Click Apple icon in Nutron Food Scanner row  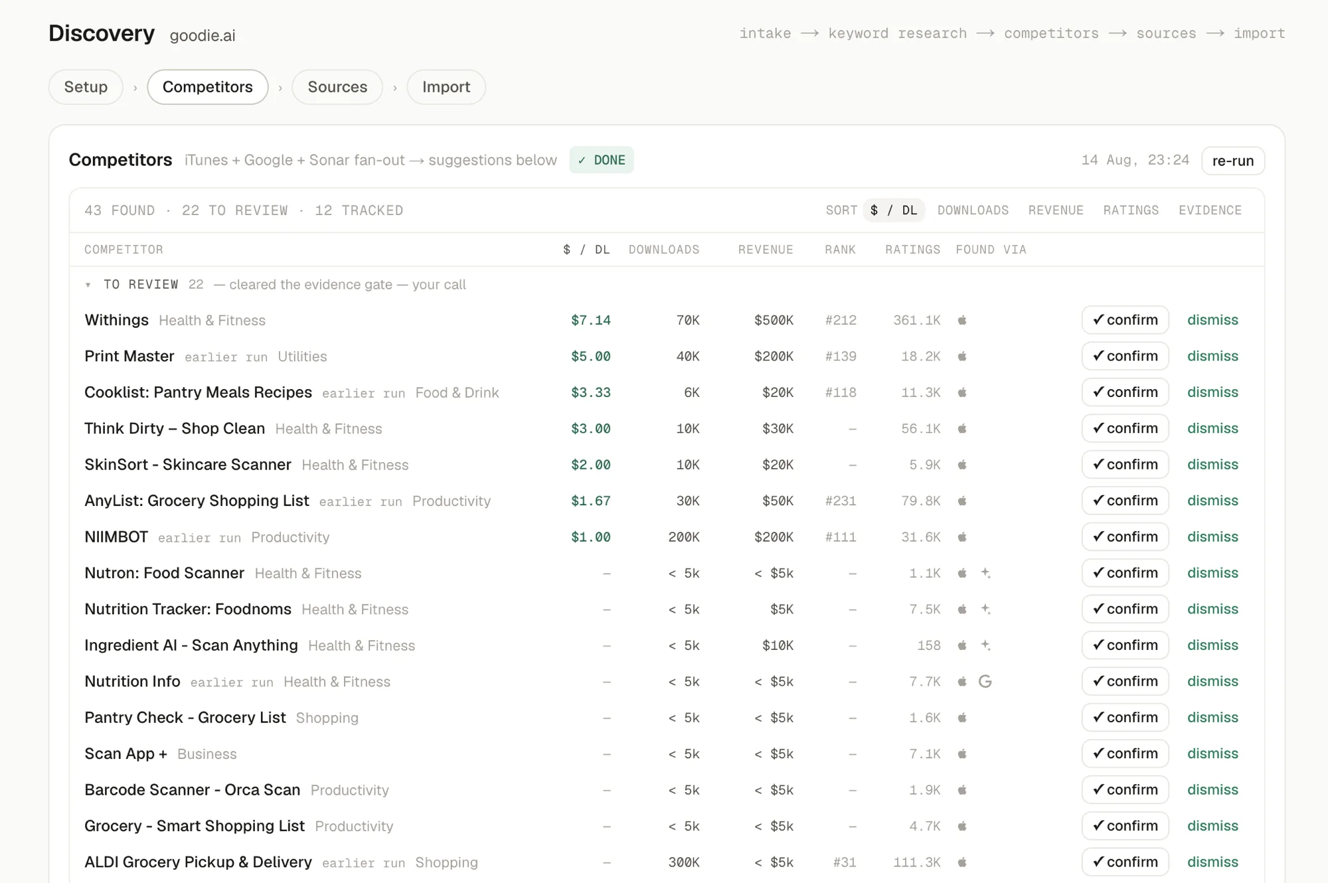click(962, 573)
